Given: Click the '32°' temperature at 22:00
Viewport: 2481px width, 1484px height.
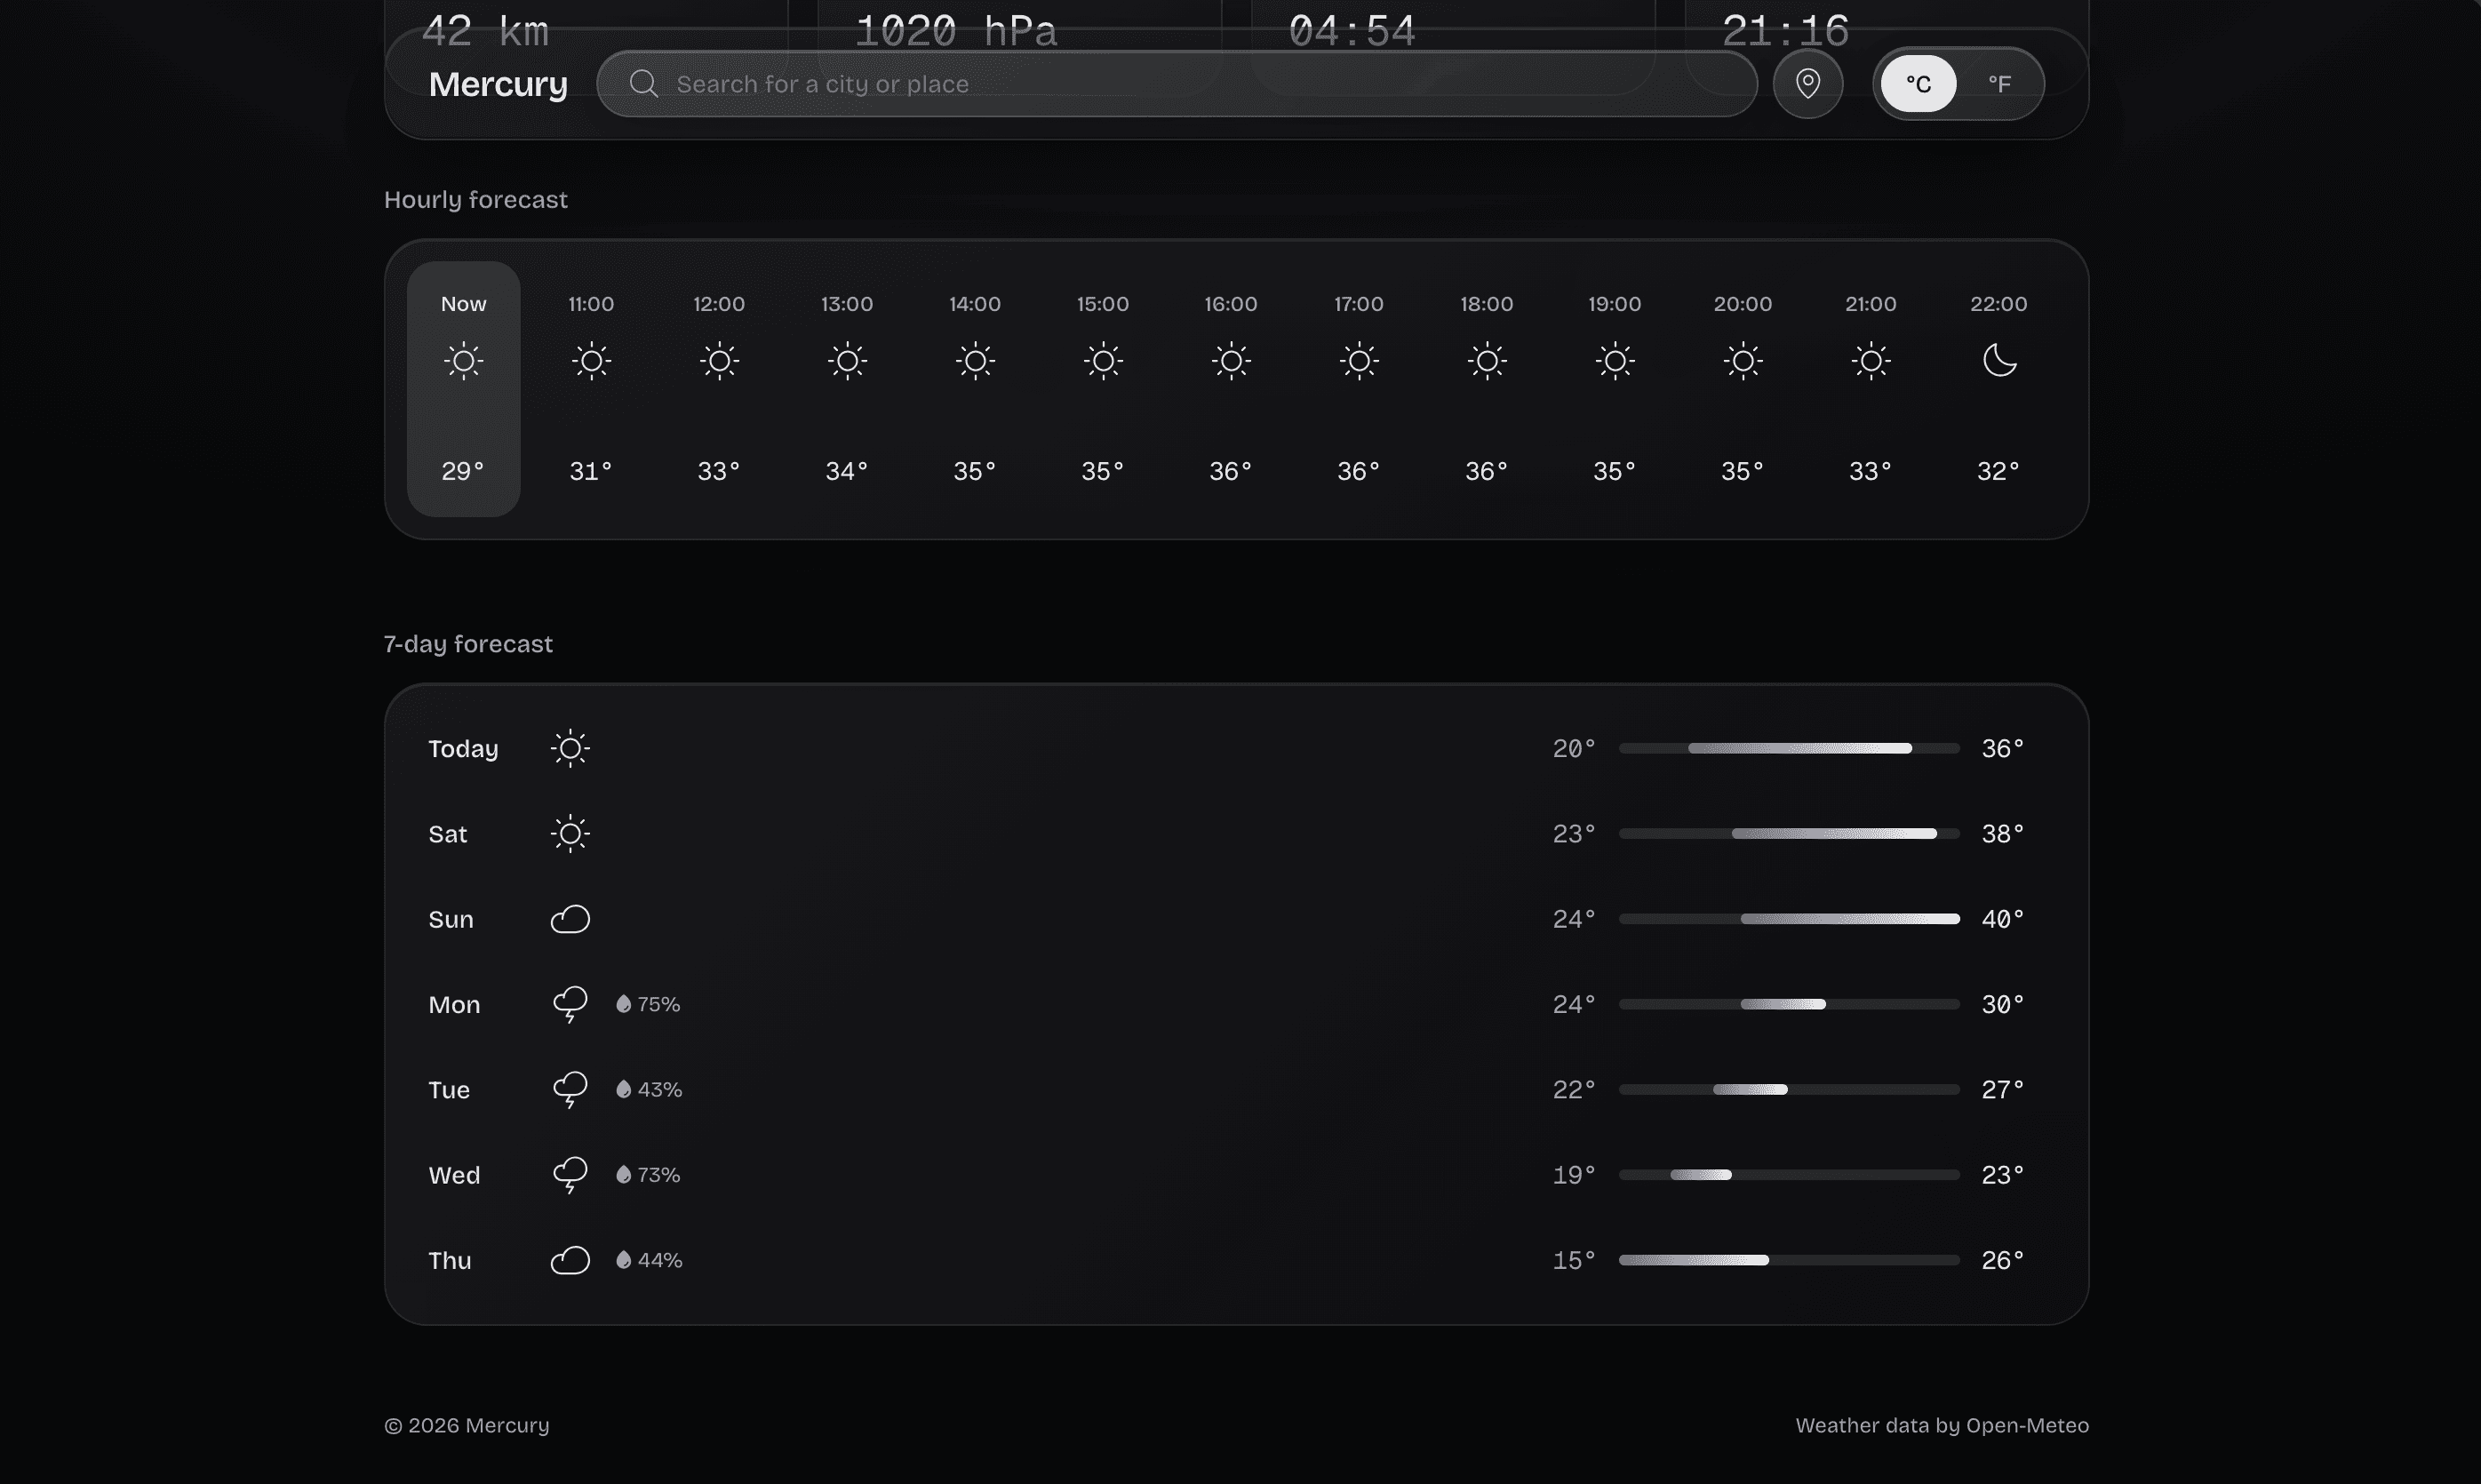Looking at the screenshot, I should click(1999, 471).
